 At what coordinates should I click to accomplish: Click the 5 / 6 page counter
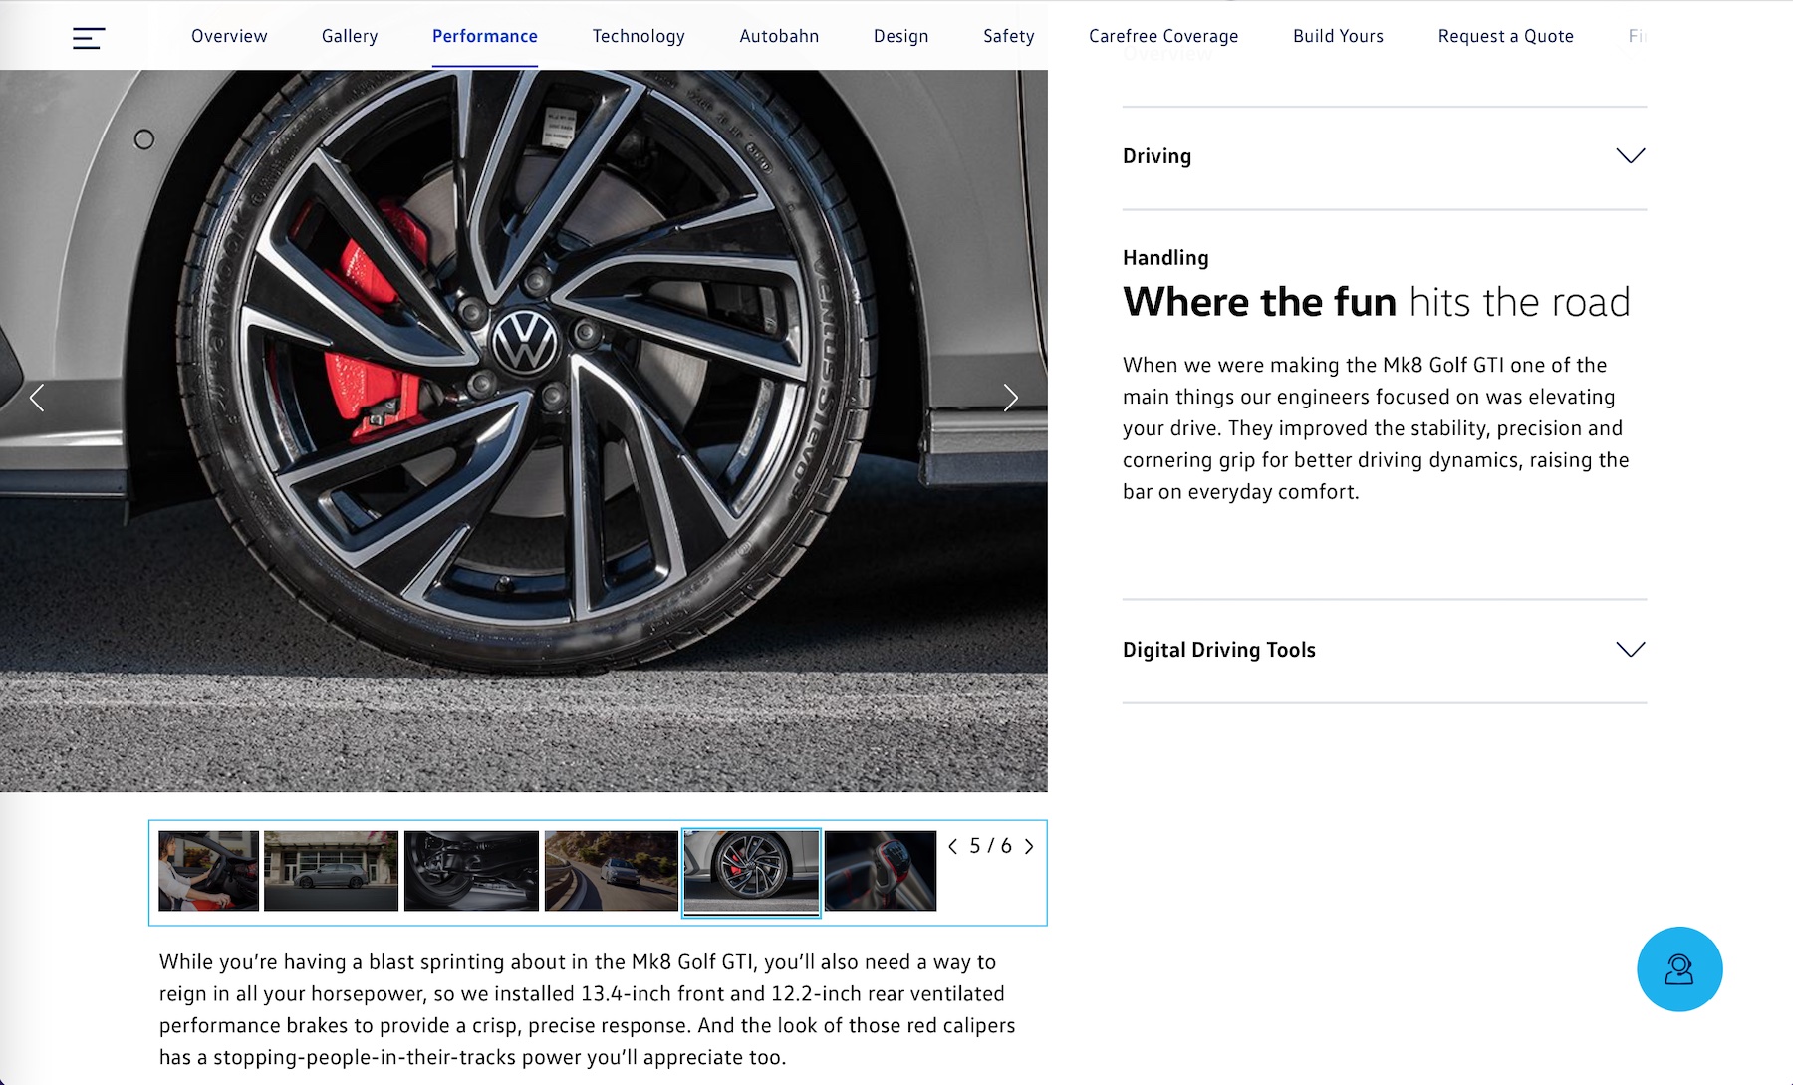(990, 846)
